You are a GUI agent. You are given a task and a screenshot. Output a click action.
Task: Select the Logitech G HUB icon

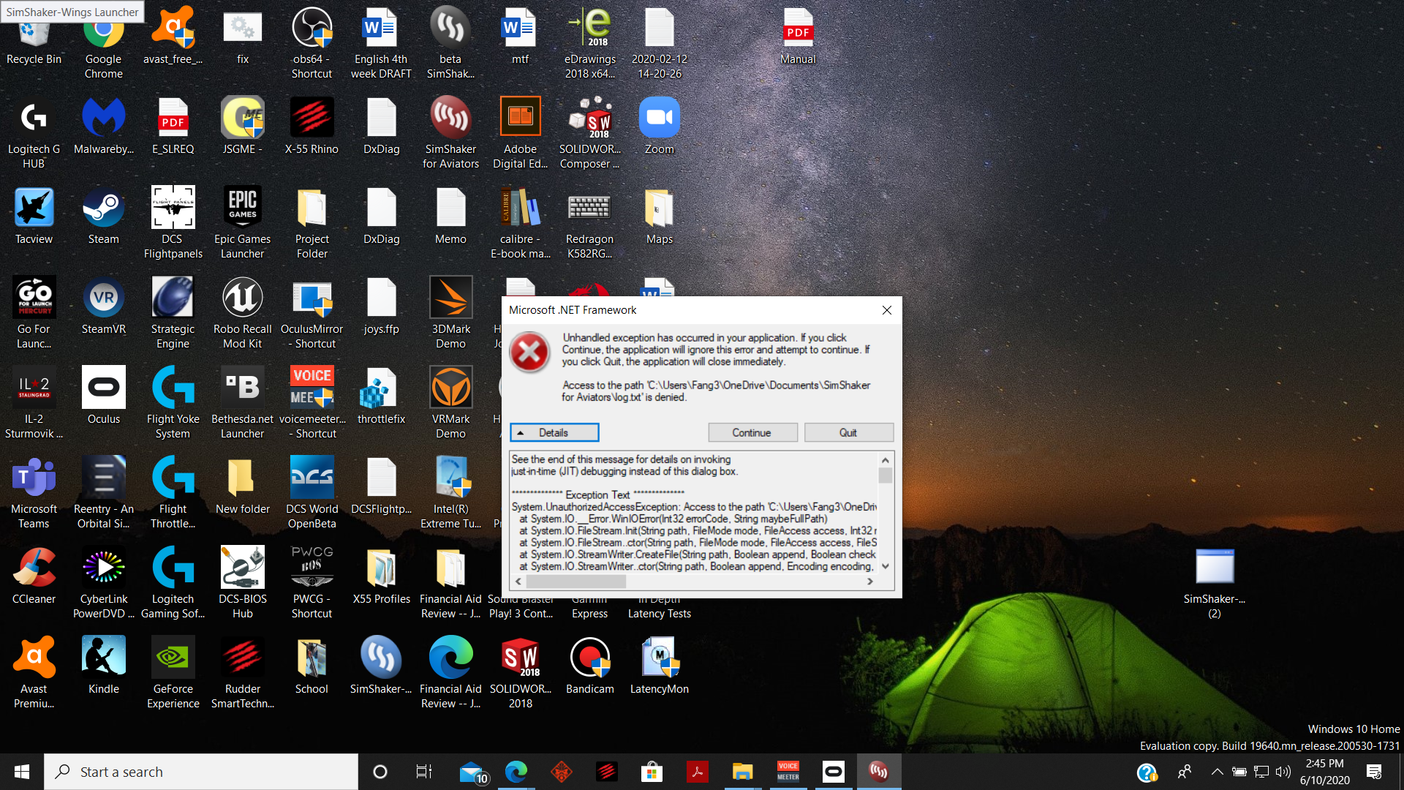34,134
